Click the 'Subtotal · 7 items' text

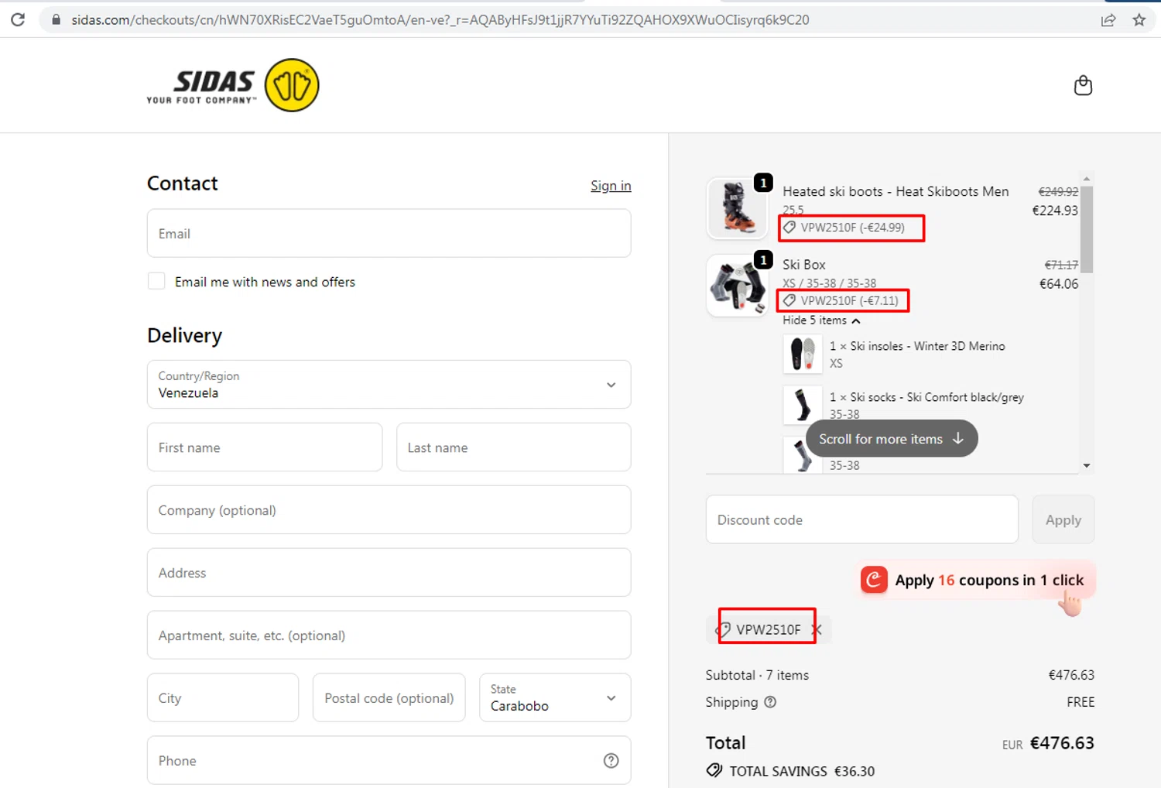pos(757,675)
